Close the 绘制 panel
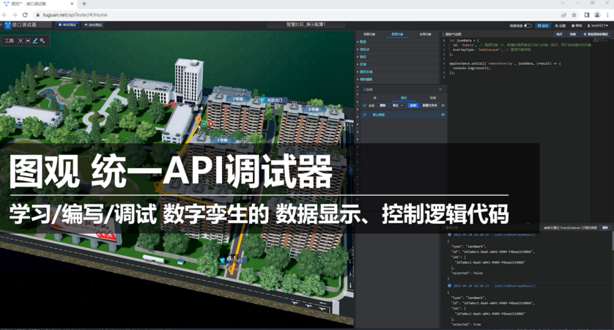This screenshot has width=614, height=330. (440, 90)
